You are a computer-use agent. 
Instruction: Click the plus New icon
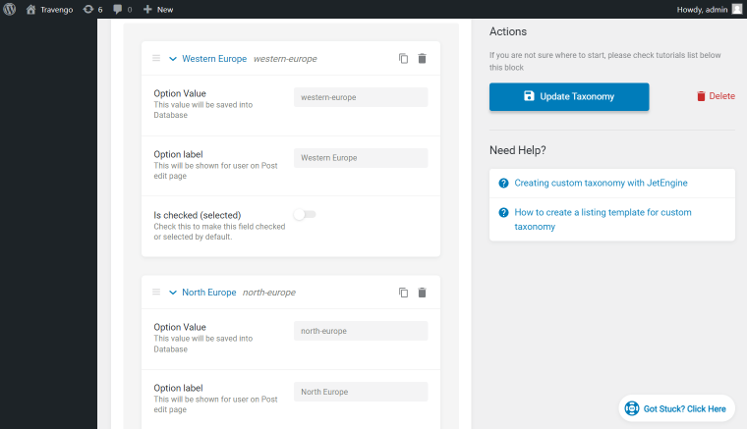[147, 9]
